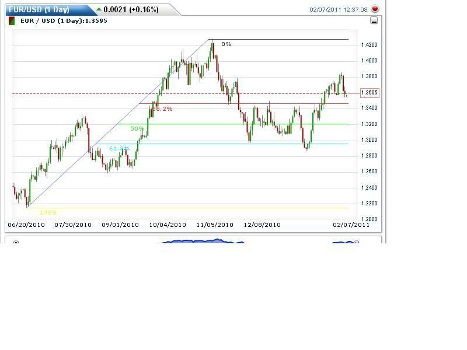Click the 09/01/2010 date axis label
This screenshot has height=350, width=467.
(120, 225)
